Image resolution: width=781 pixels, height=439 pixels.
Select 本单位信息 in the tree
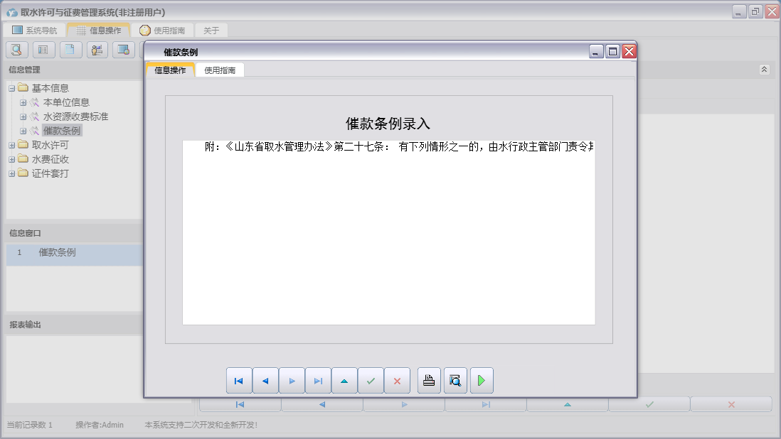[66, 102]
